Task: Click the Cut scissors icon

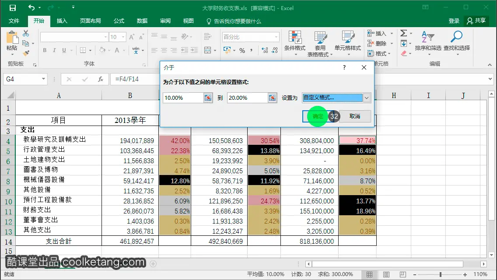Action: (26, 33)
